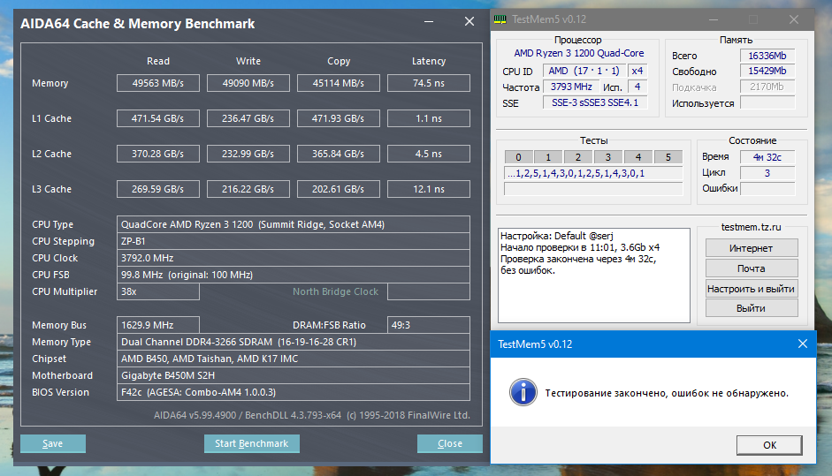Click the Почта button in TestMem5
Image resolution: width=832 pixels, height=476 pixels.
click(752, 268)
